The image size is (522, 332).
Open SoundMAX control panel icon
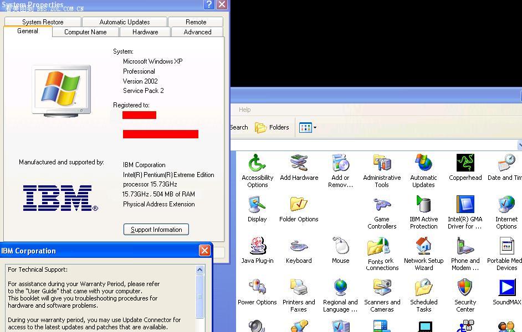[x=506, y=288]
